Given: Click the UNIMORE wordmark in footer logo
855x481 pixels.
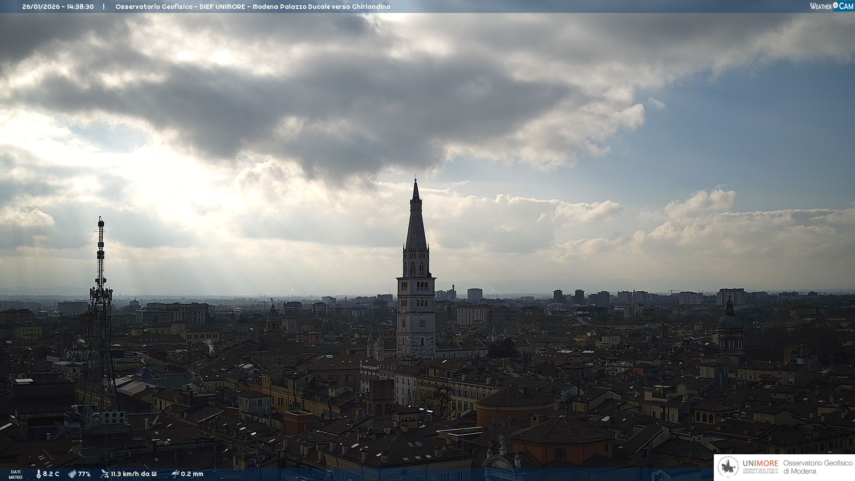Looking at the screenshot, I should [x=760, y=463].
